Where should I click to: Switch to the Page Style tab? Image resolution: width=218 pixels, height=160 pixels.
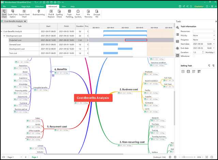point(26,6)
